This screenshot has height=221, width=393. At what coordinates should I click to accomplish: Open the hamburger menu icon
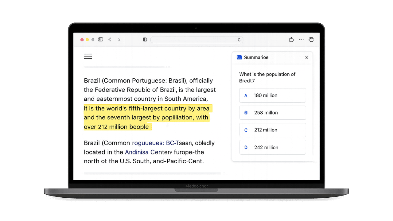click(x=88, y=56)
